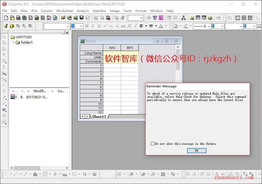
Task: Expand the column plot type dropdown arrow
Action: [40, 174]
